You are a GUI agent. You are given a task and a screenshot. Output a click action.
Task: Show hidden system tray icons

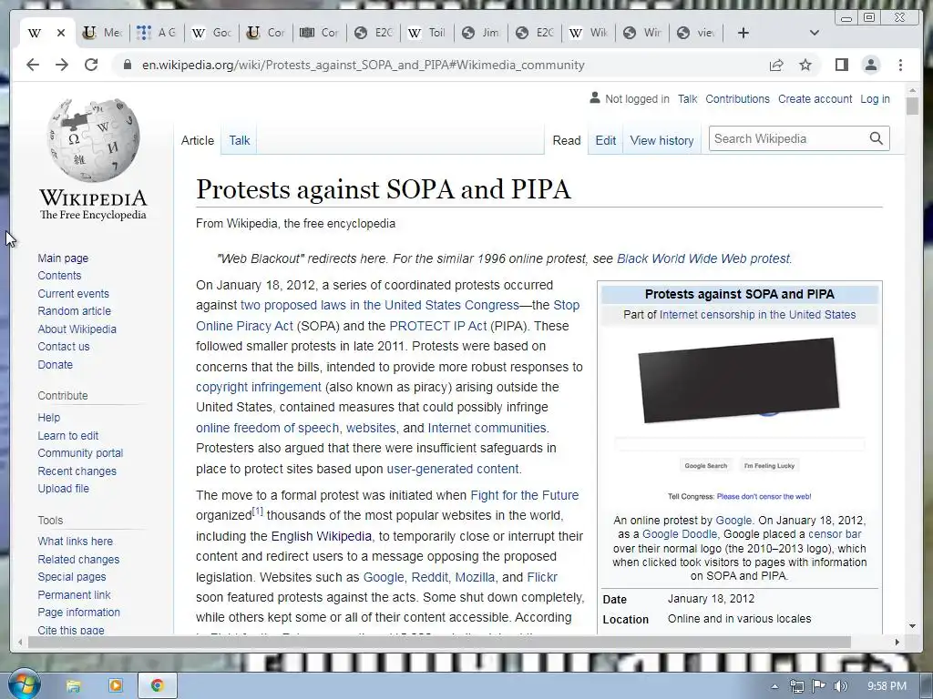[x=774, y=686]
